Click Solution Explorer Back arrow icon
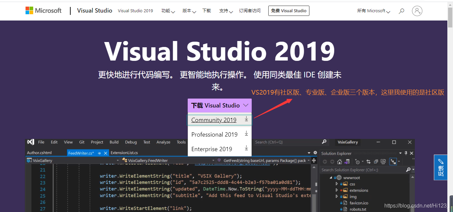453x212 pixels. click(x=325, y=162)
